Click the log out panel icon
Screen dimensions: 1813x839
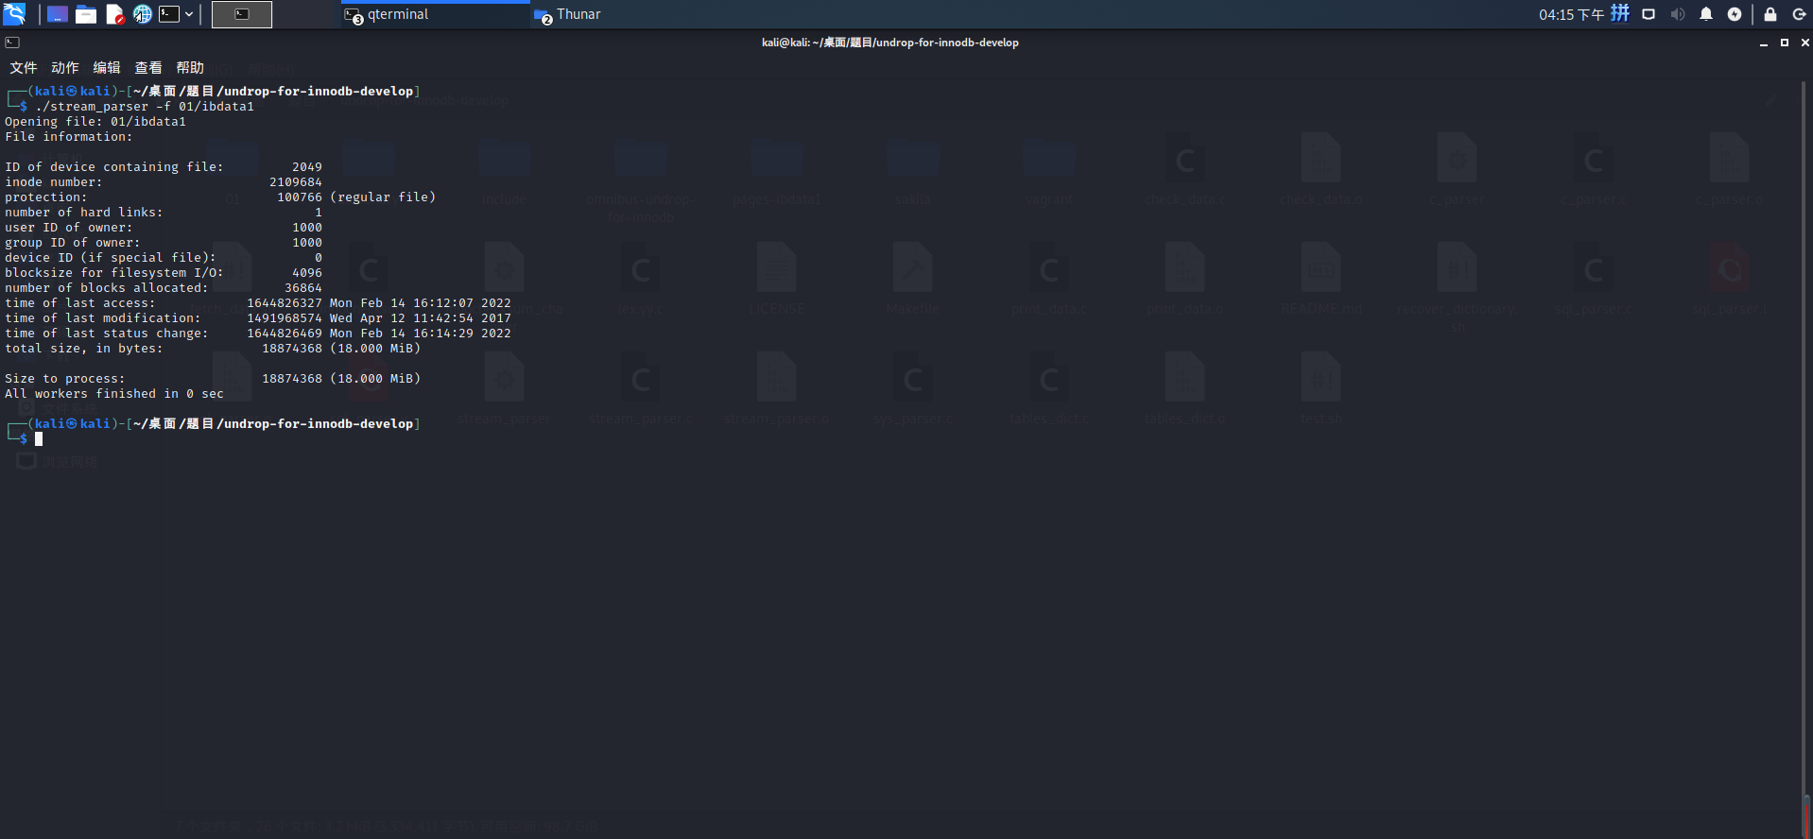[x=1799, y=14]
